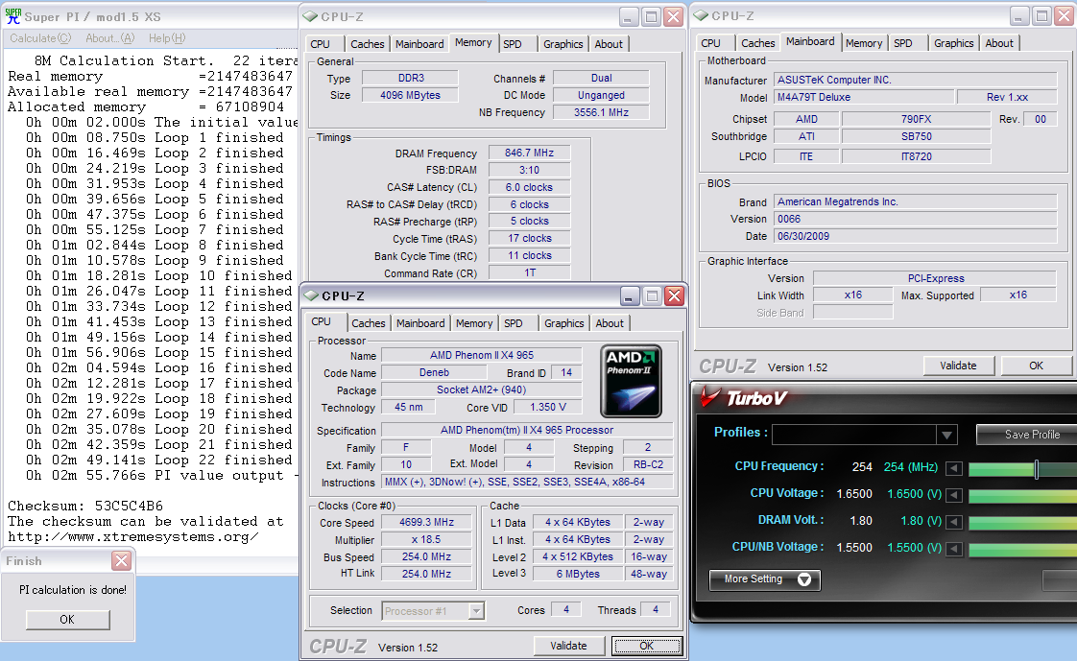
Task: Click the southbridge value SB750
Action: [917, 136]
